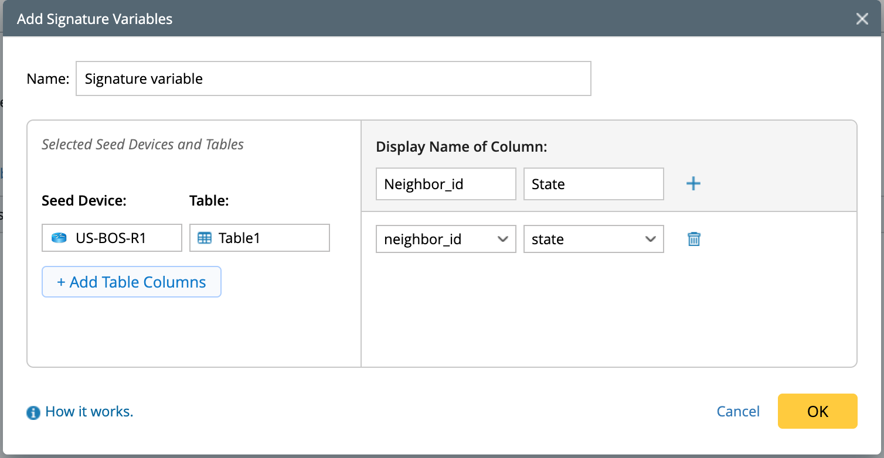Viewport: 884px width, 458px height.
Task: Select the US-BOS-R1 seed device field
Action: click(x=111, y=238)
